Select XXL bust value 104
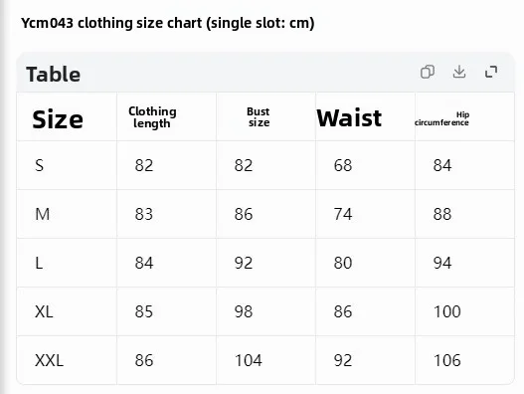This screenshot has height=394, width=524. [249, 360]
